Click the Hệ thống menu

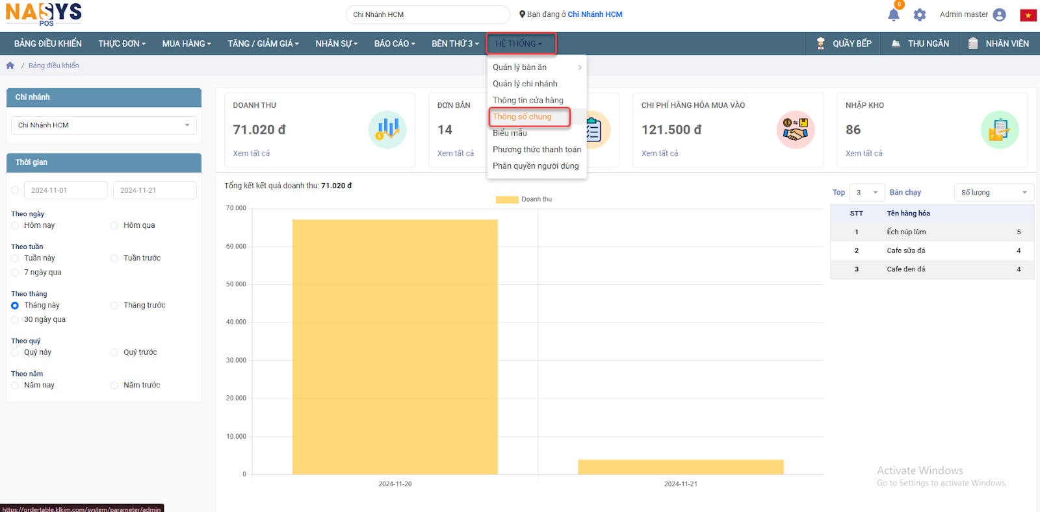[x=521, y=43]
